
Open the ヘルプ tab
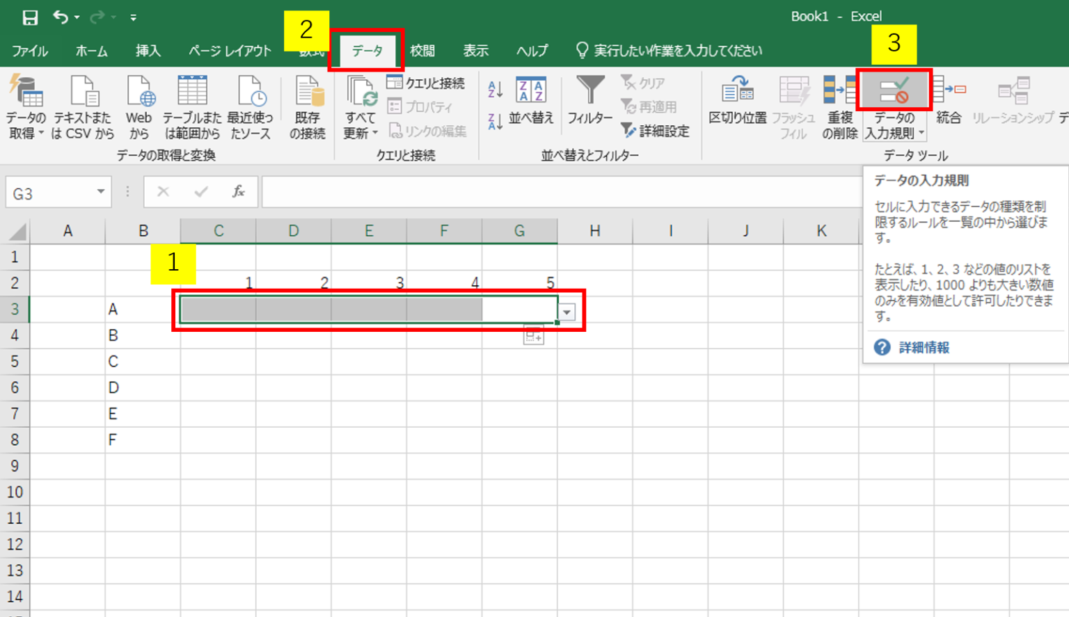tap(532, 51)
